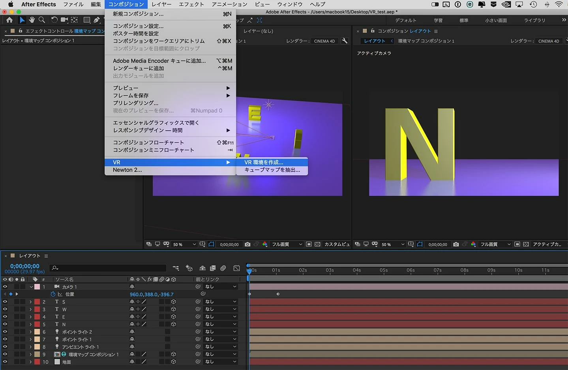The image size is (568, 370).
Task: Click the label color swatch of ポイント ライト 1
Action: [37, 339]
